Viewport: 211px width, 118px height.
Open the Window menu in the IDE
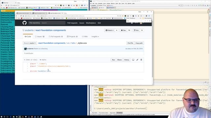click(x=130, y=3)
